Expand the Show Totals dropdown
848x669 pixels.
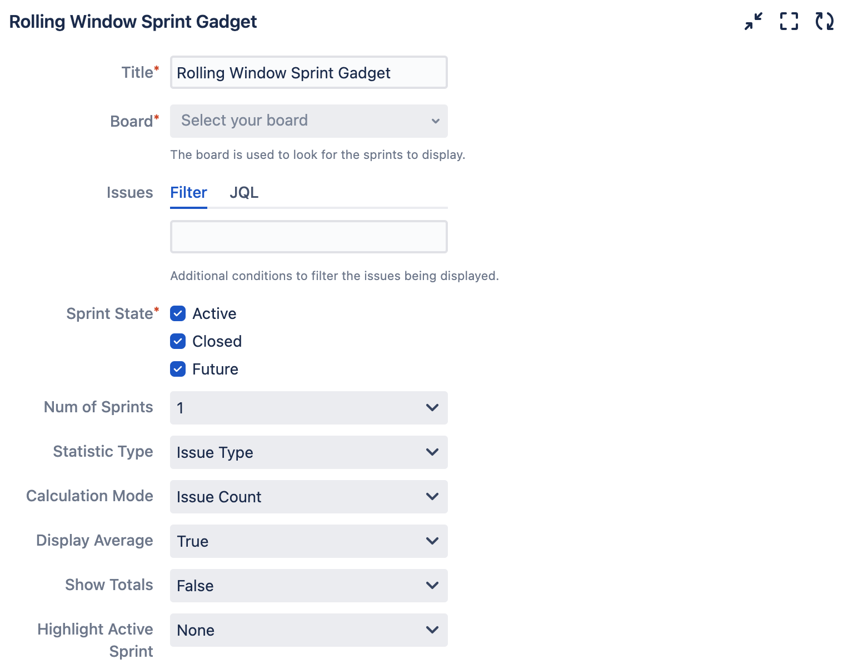(x=308, y=586)
